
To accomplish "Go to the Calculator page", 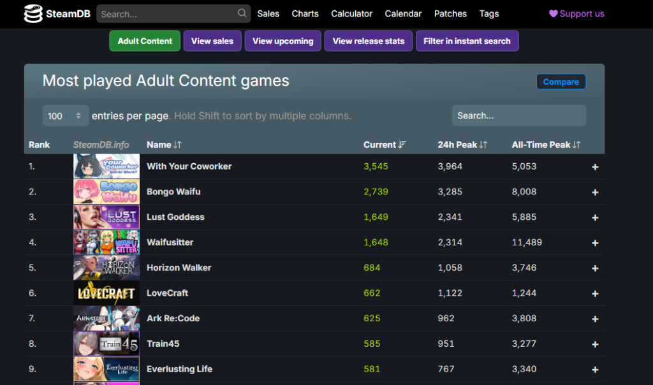I will [x=351, y=14].
